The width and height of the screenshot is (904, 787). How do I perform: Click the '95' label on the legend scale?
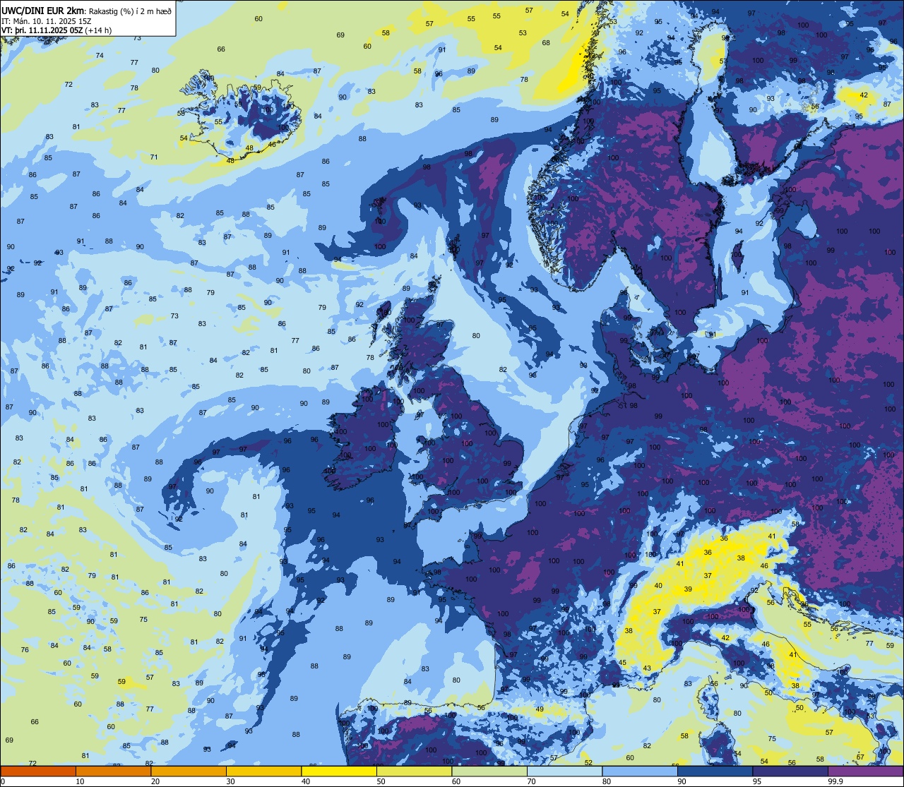[x=757, y=781]
